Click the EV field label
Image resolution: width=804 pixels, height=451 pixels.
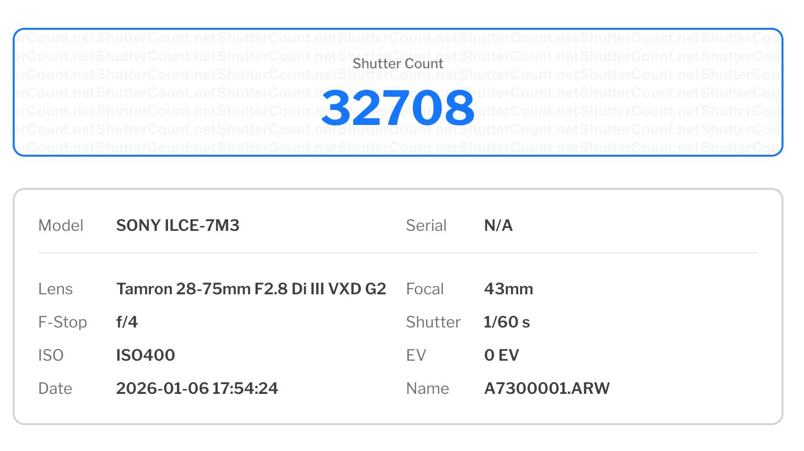(x=416, y=355)
